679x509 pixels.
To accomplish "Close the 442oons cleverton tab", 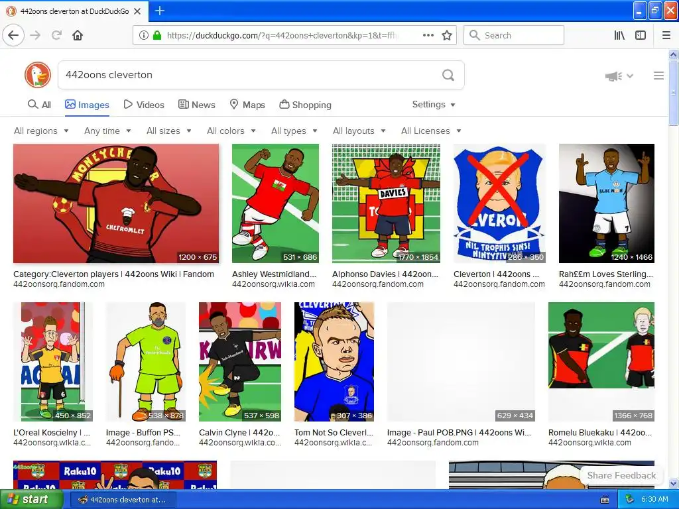I will [x=137, y=11].
